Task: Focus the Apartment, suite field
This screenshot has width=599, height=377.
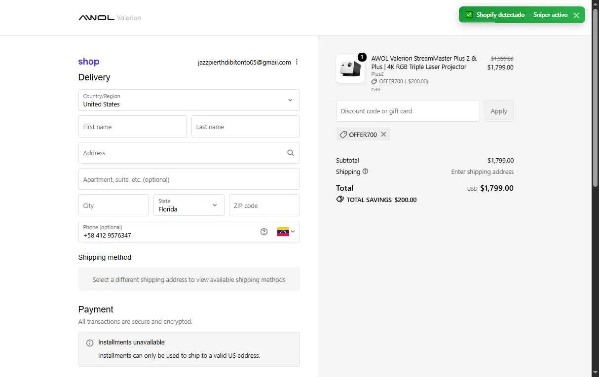Action: click(189, 179)
